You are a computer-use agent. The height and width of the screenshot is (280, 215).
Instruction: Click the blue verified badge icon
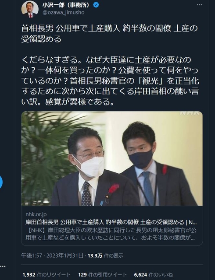tap(96, 5)
